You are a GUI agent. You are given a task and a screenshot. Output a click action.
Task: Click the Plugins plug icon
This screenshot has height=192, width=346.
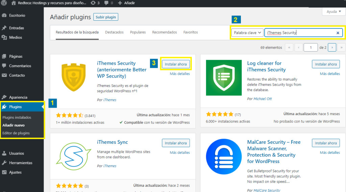coord(4,107)
